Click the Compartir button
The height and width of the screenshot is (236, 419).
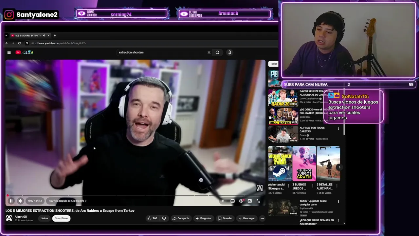181,218
